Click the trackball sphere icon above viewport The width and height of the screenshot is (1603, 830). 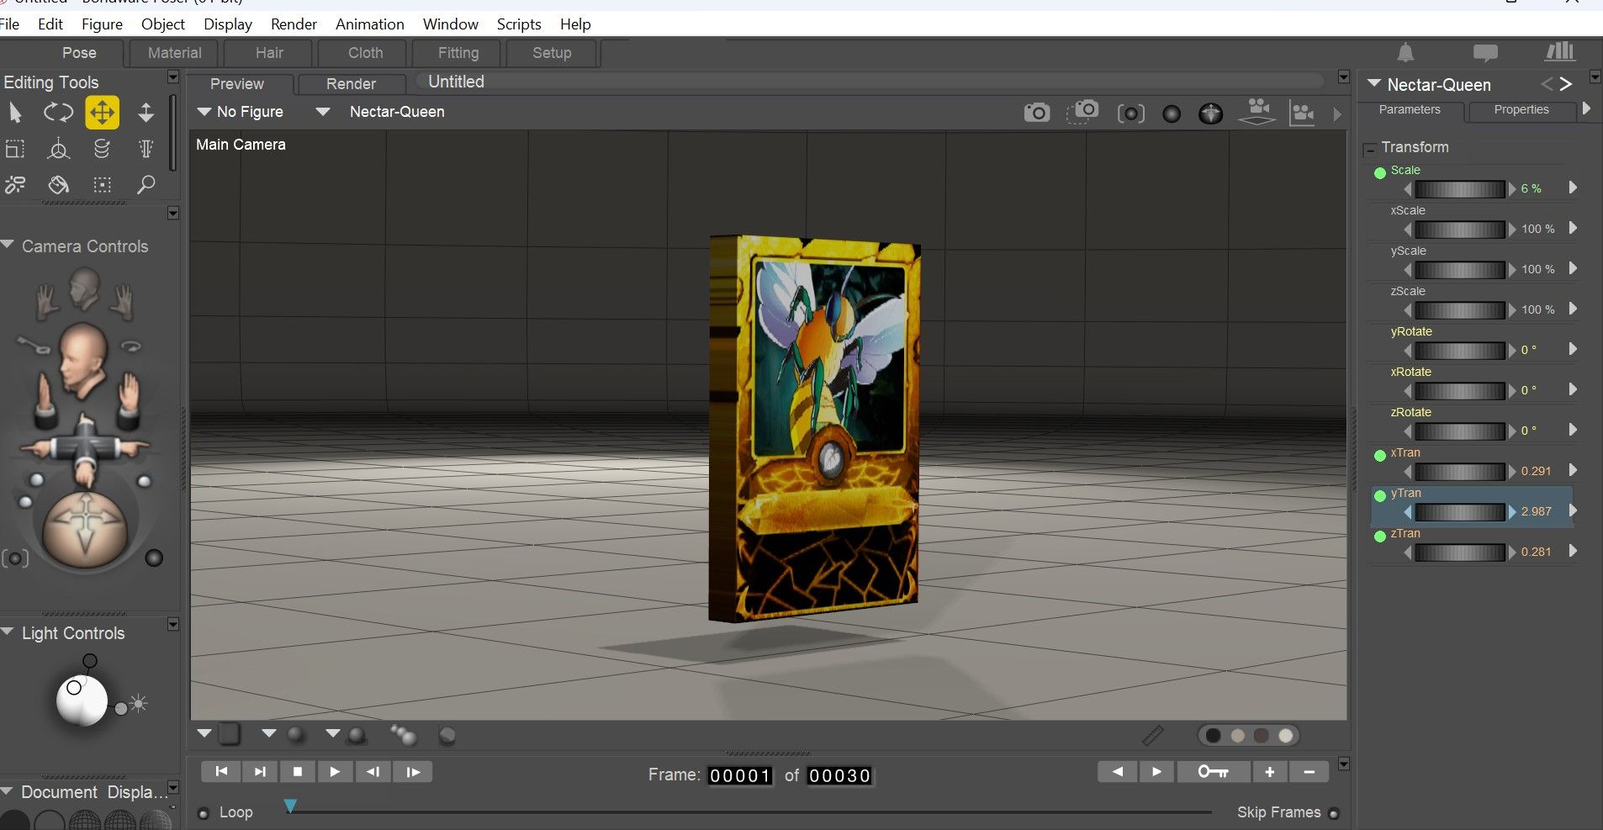click(x=1211, y=114)
